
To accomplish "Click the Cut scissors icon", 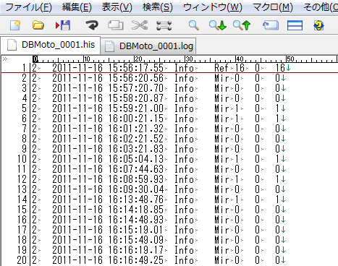I will (x=140, y=25).
